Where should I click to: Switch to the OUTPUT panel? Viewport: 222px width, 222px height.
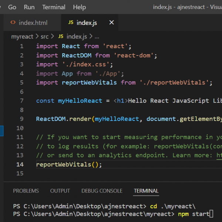(x=60, y=191)
